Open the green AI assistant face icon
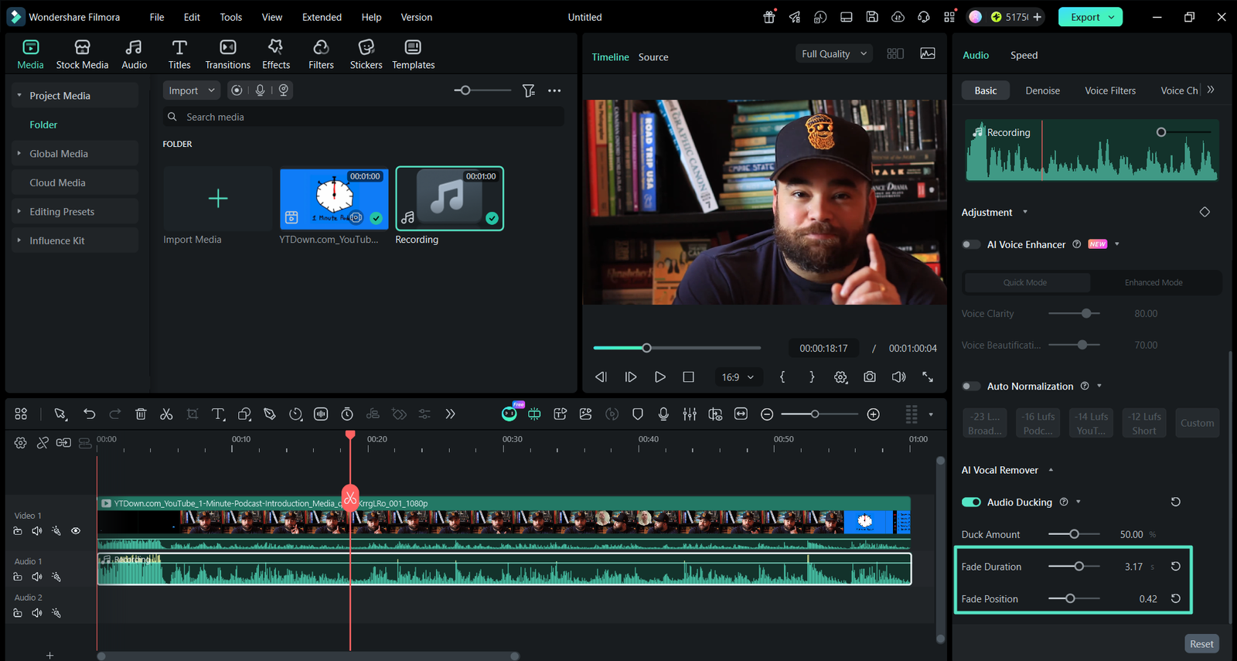 [x=509, y=414]
